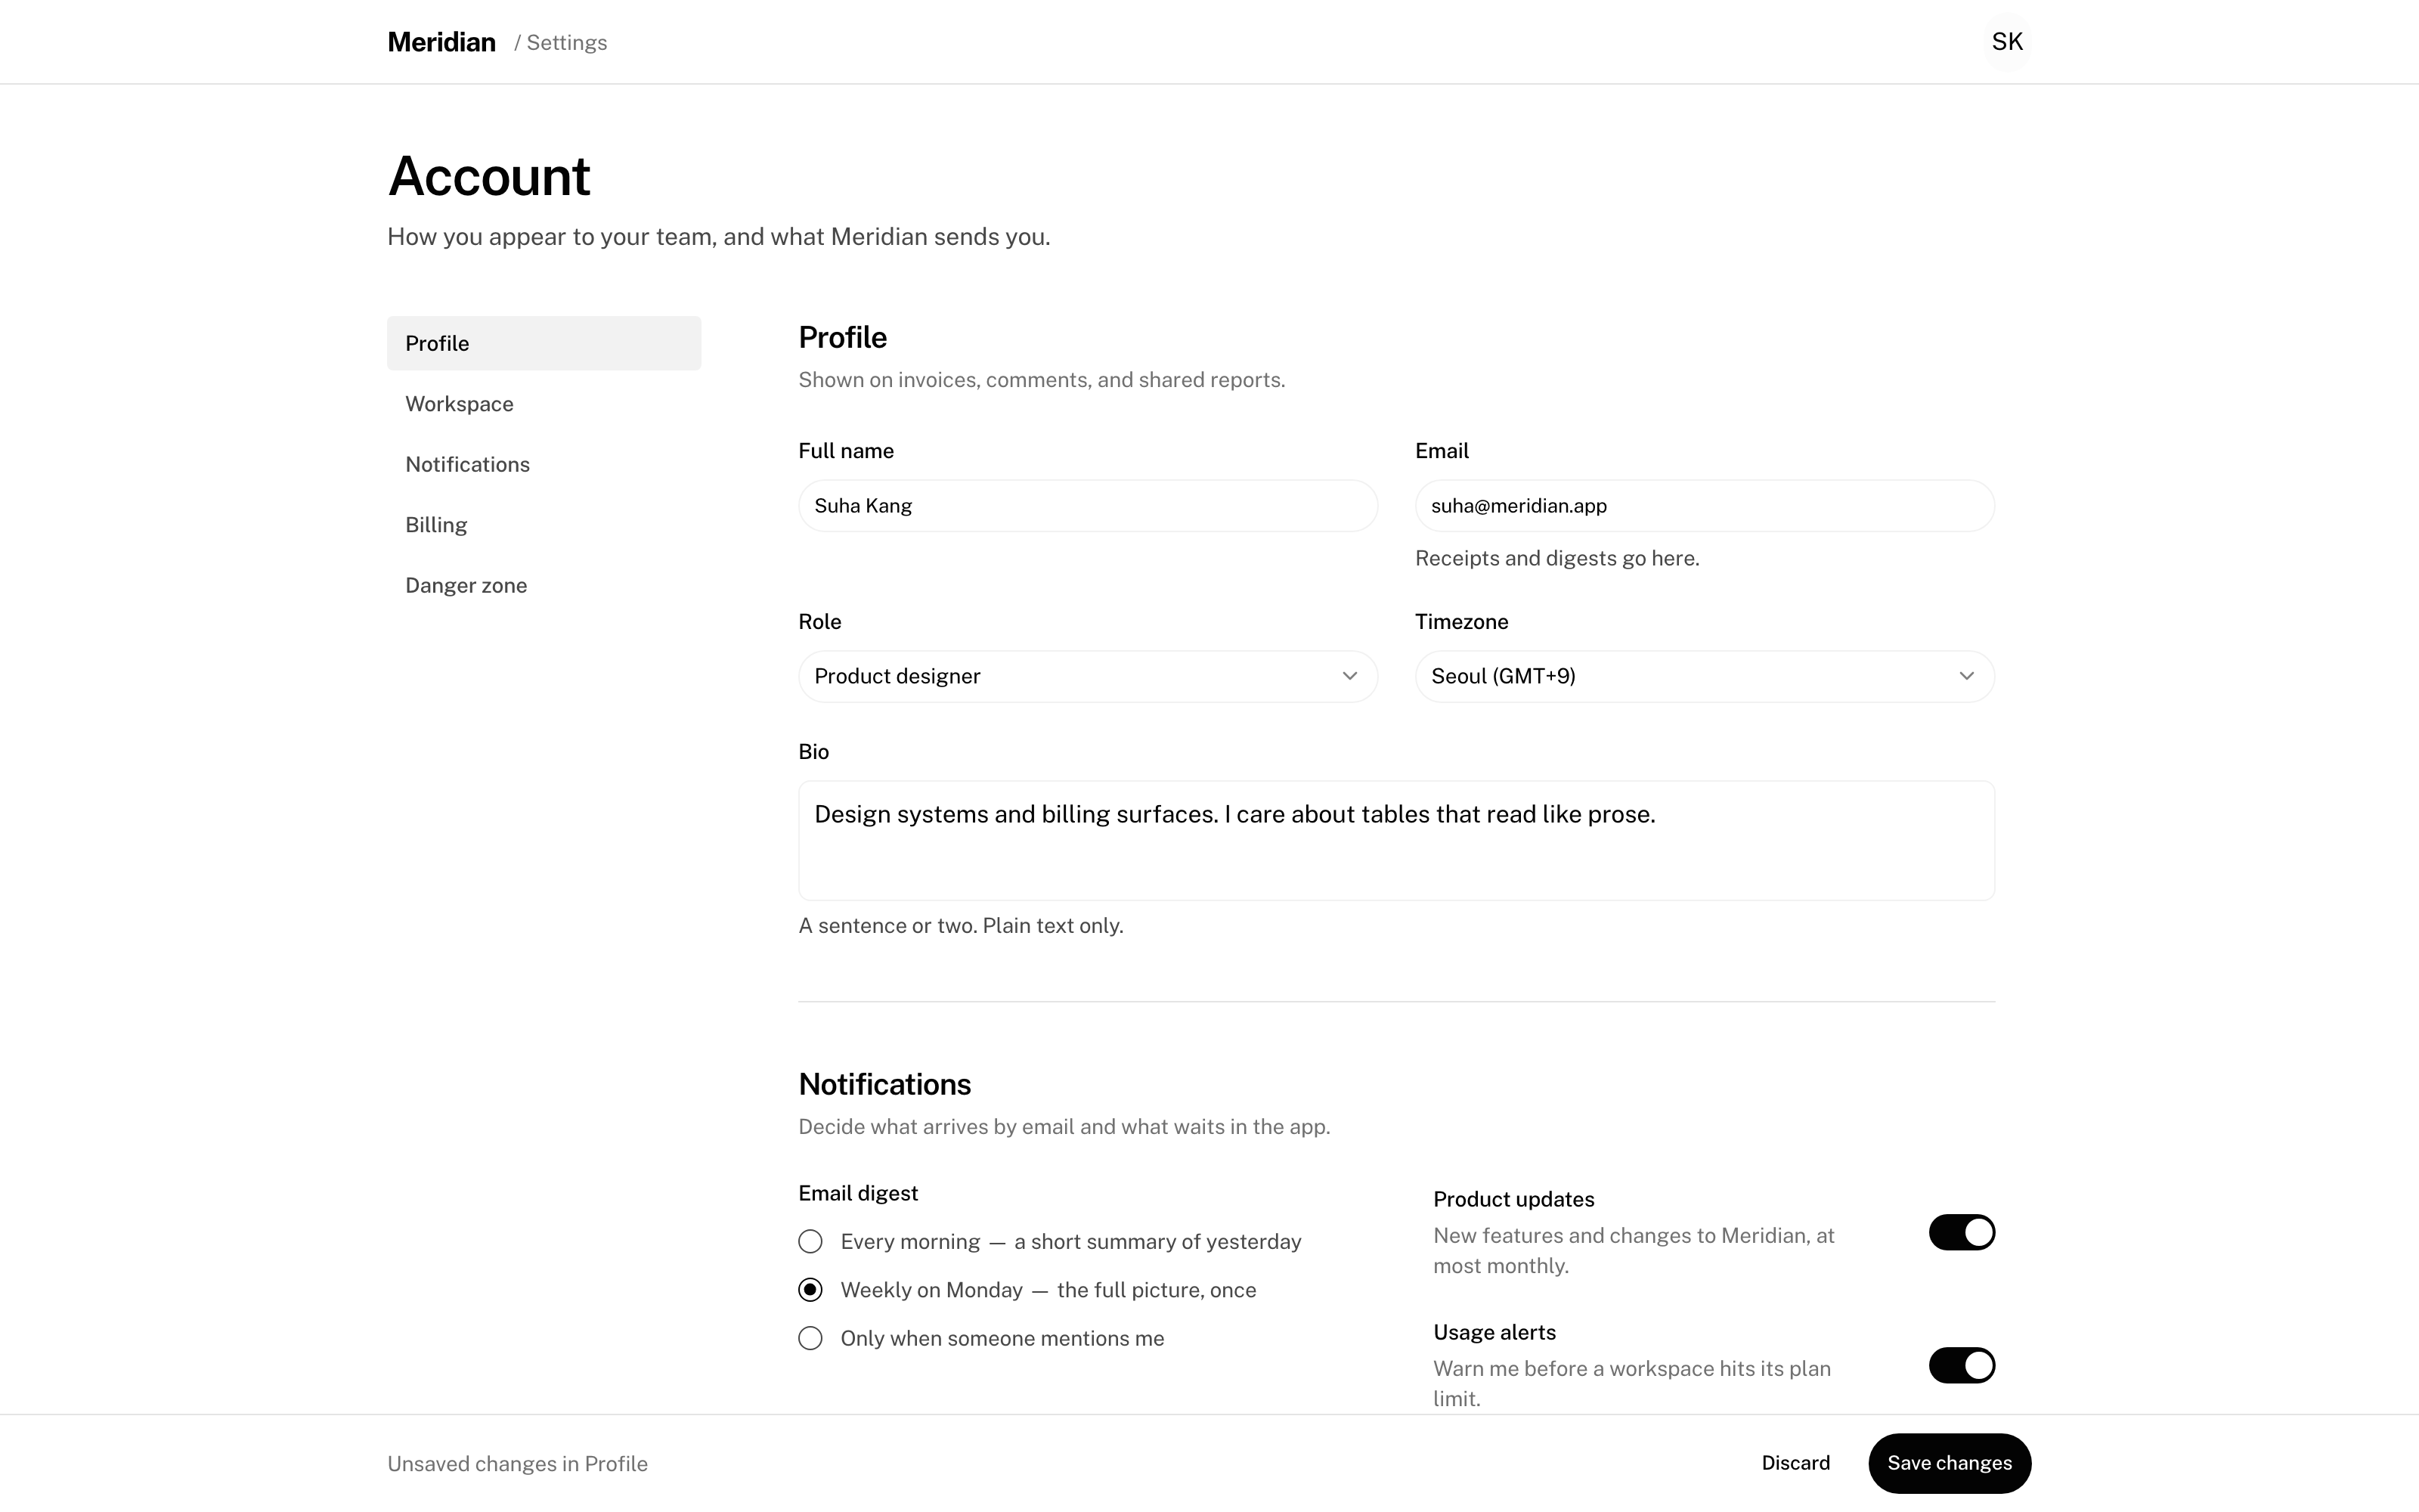Focus the Full name field
Screen dimensions: 2419x1512
1088,506
